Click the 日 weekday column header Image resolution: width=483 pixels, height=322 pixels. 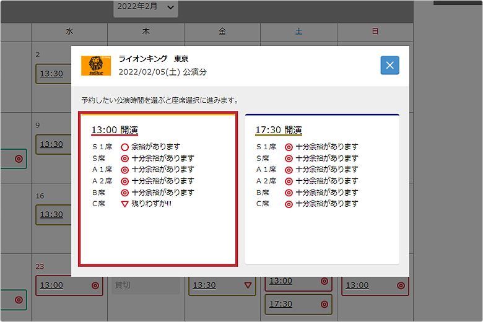pos(375,32)
